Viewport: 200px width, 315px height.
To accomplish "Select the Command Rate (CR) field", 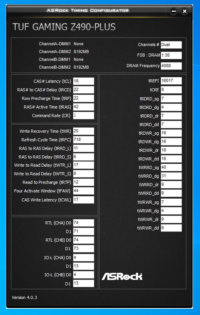I will (83, 116).
